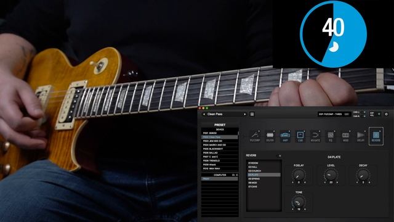Select the P010 WAH WAH preset

click(x=220, y=168)
